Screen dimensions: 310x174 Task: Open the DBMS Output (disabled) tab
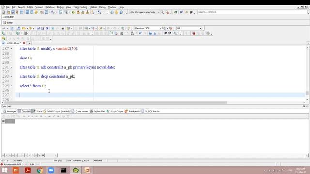[x=57, y=111]
